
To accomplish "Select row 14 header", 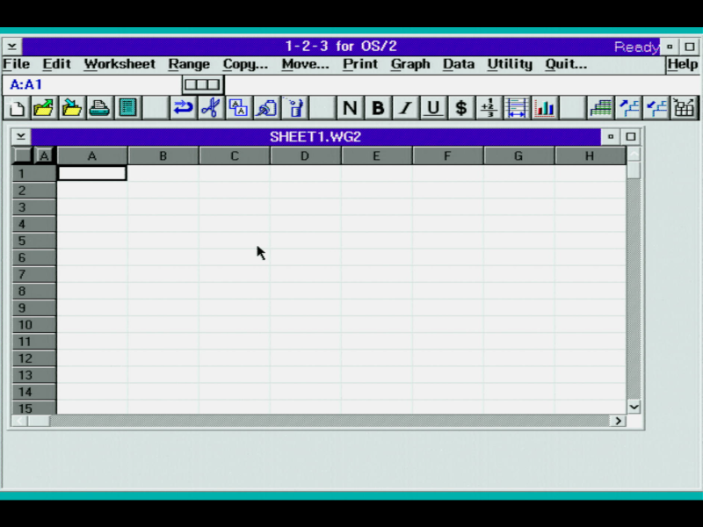I will click(x=34, y=392).
